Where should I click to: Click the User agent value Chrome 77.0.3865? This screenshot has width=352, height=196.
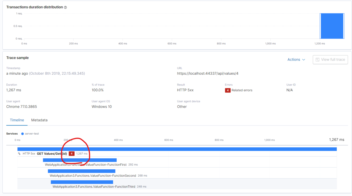click(x=22, y=107)
